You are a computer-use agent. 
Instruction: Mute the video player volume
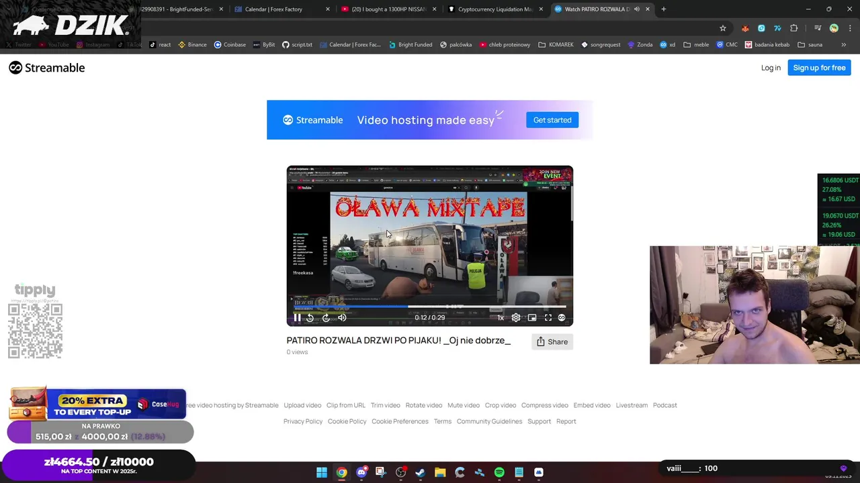(342, 318)
